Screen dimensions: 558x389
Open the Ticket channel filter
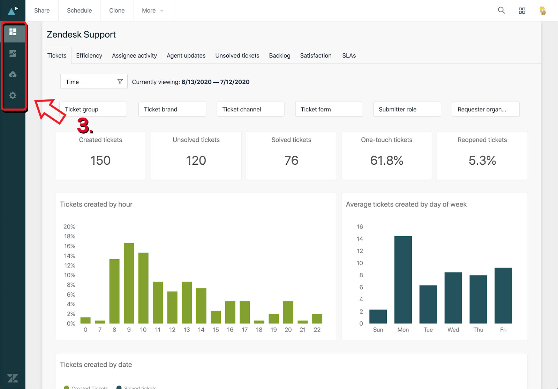(x=250, y=109)
